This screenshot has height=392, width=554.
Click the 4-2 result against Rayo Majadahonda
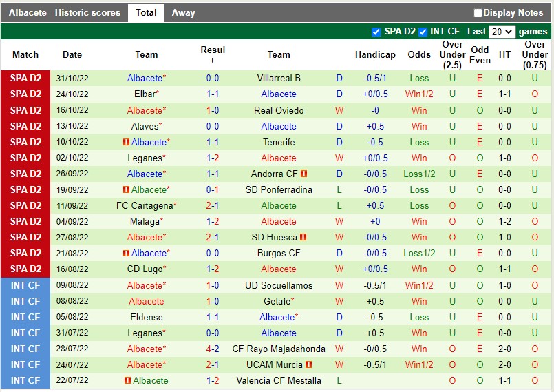tap(213, 349)
